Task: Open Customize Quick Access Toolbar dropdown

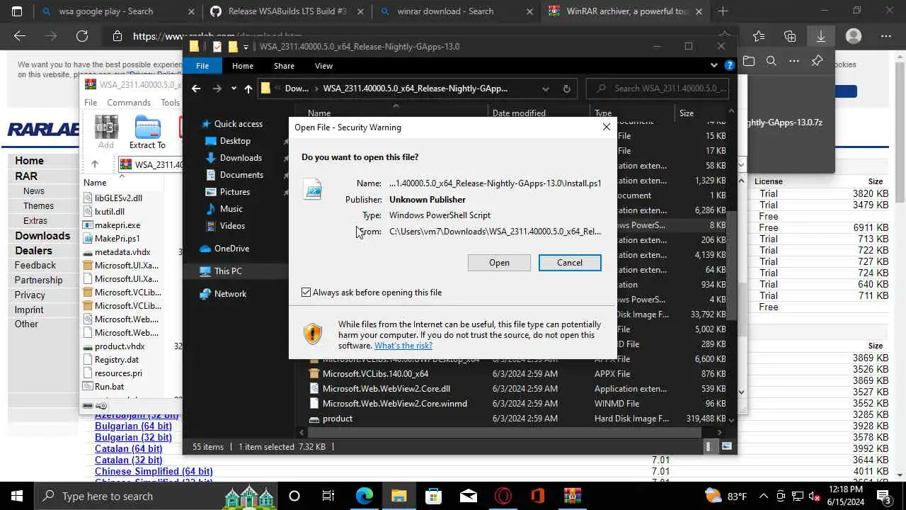Action: point(246,47)
